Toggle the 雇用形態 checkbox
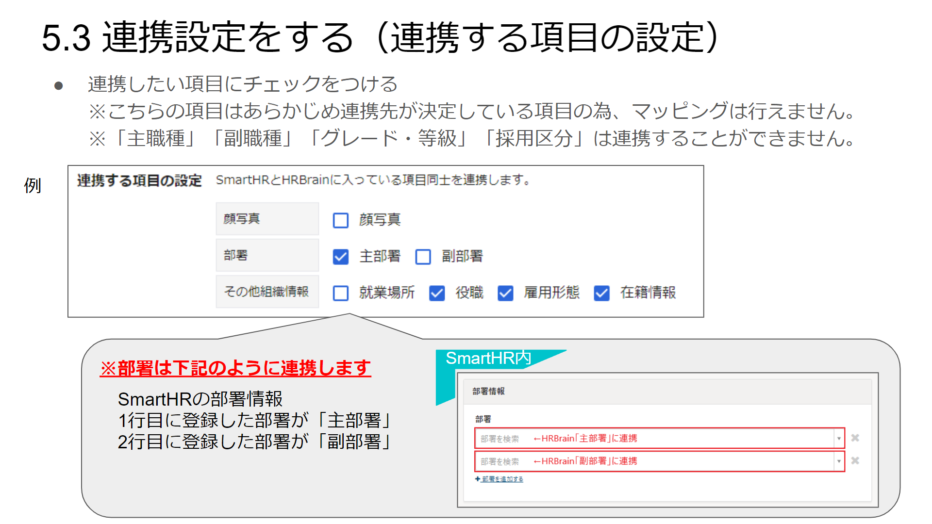Viewport: 932px width, 524px height. pyautogui.click(x=505, y=293)
